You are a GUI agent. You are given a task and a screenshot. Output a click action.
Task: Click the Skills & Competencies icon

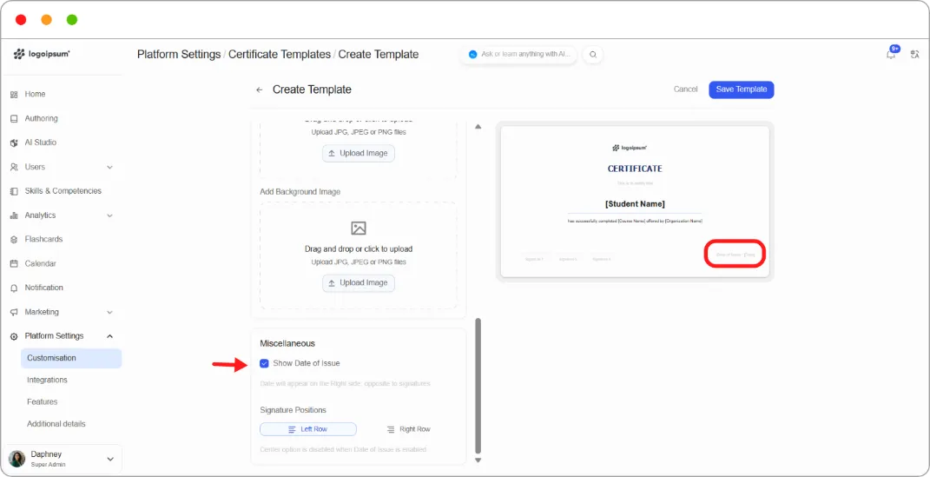click(x=14, y=191)
